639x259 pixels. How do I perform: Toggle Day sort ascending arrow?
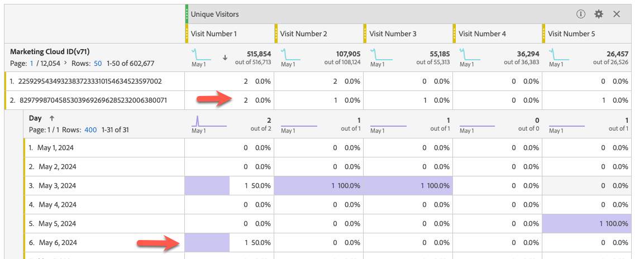[x=52, y=118]
